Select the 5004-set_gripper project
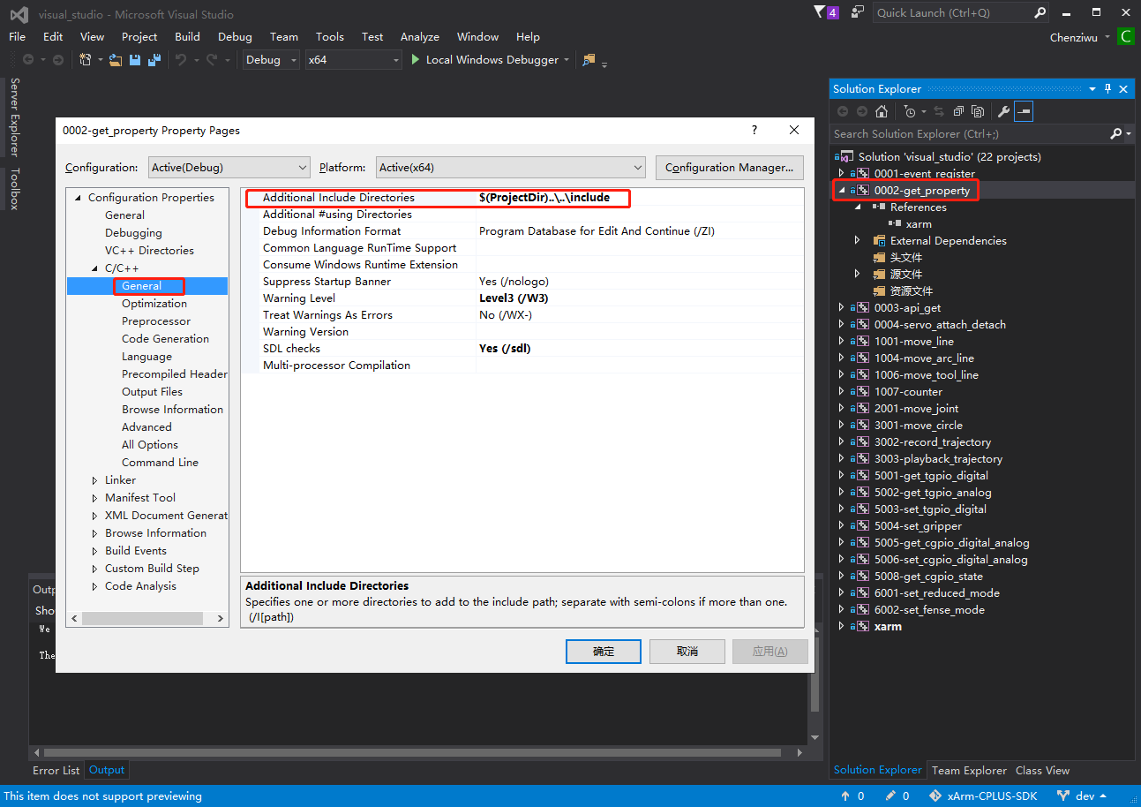Screen dimensions: 1141x807 pyautogui.click(x=918, y=526)
